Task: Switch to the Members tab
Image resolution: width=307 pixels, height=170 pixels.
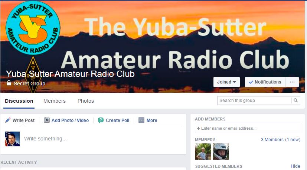Action: point(55,101)
